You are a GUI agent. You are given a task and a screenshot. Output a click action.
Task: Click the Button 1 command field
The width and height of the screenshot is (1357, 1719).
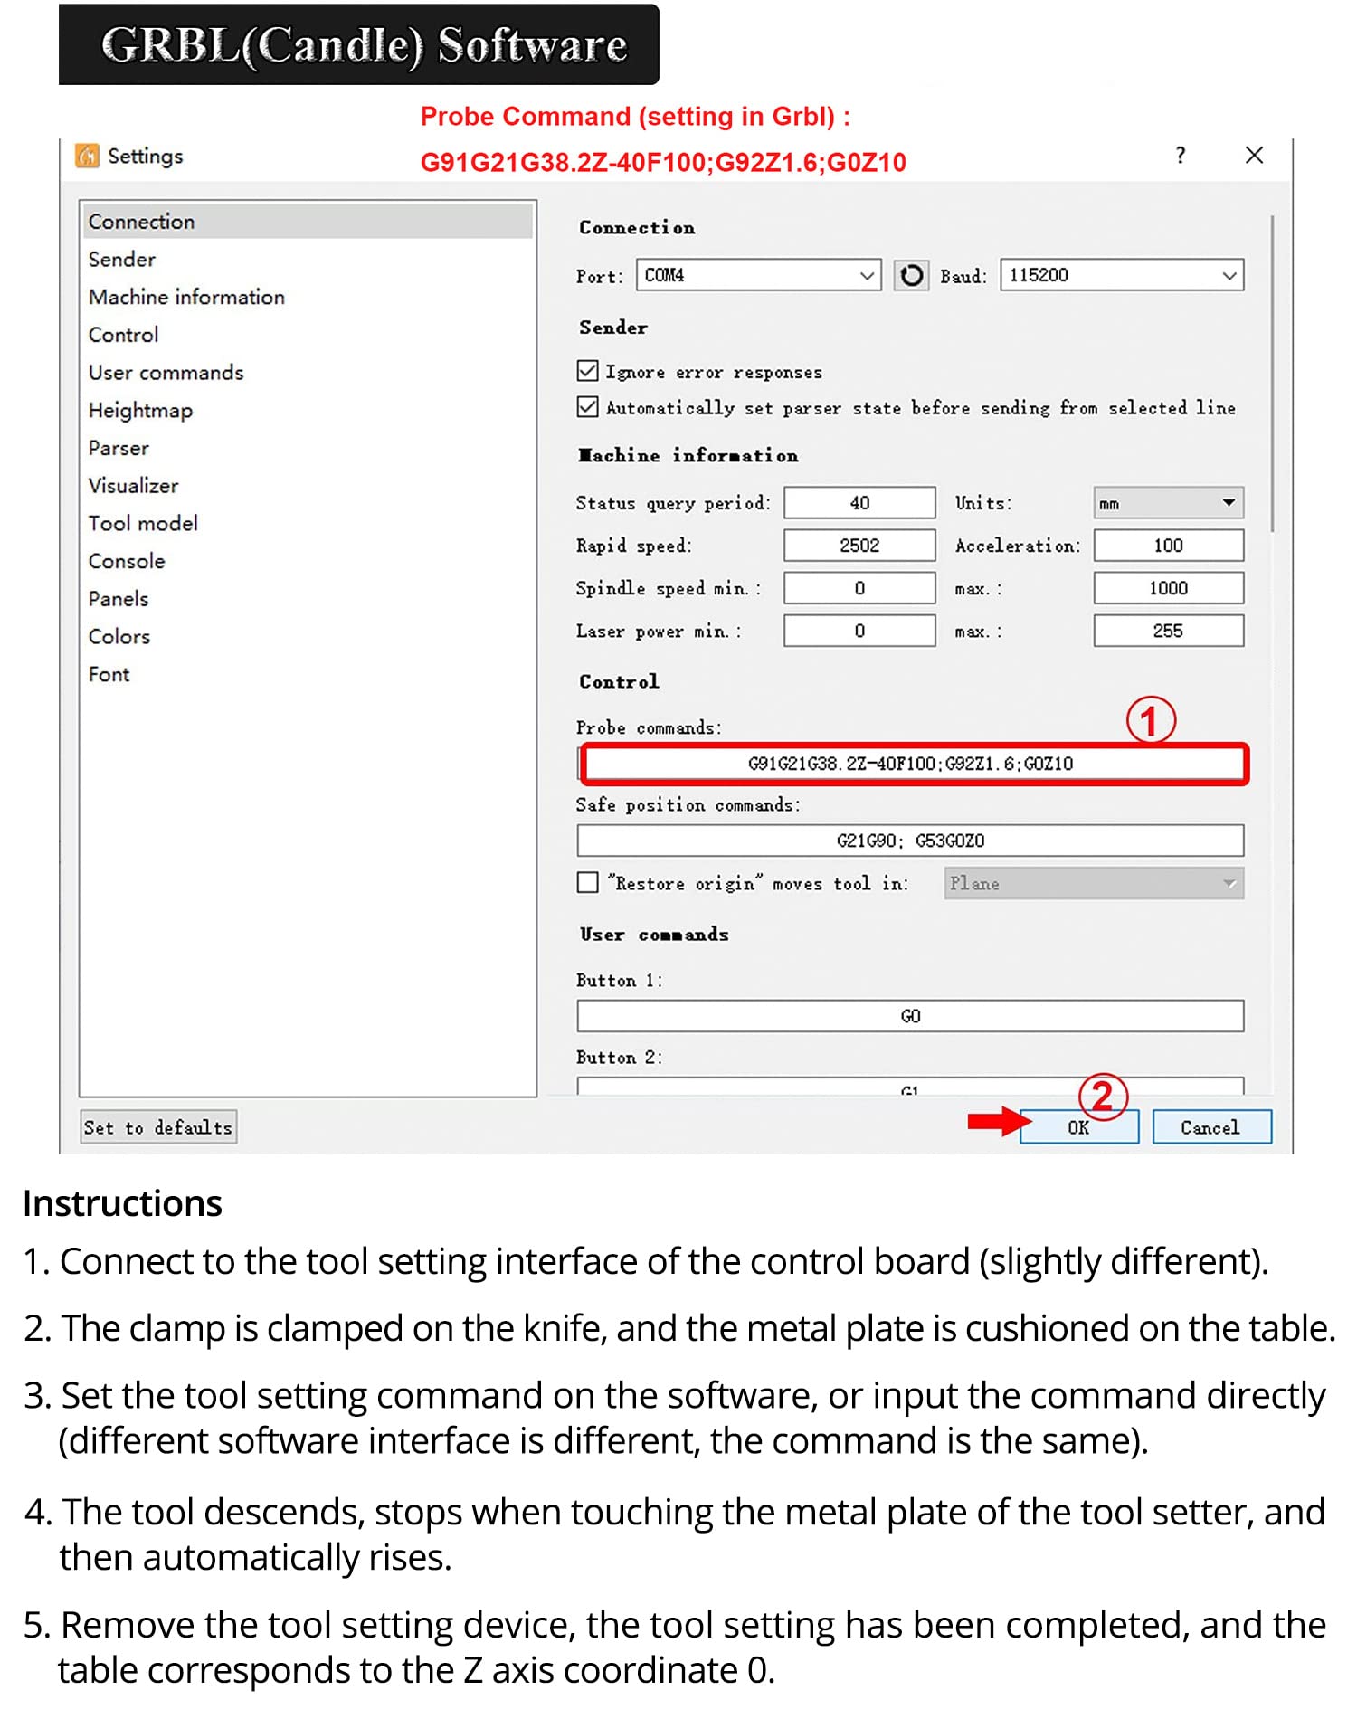click(x=911, y=1016)
